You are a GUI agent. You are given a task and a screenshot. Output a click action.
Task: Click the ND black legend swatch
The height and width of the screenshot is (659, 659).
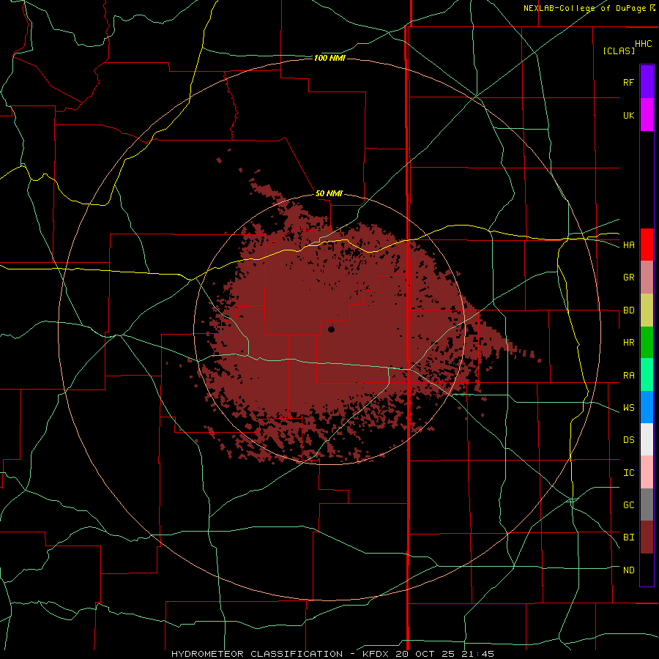point(647,570)
